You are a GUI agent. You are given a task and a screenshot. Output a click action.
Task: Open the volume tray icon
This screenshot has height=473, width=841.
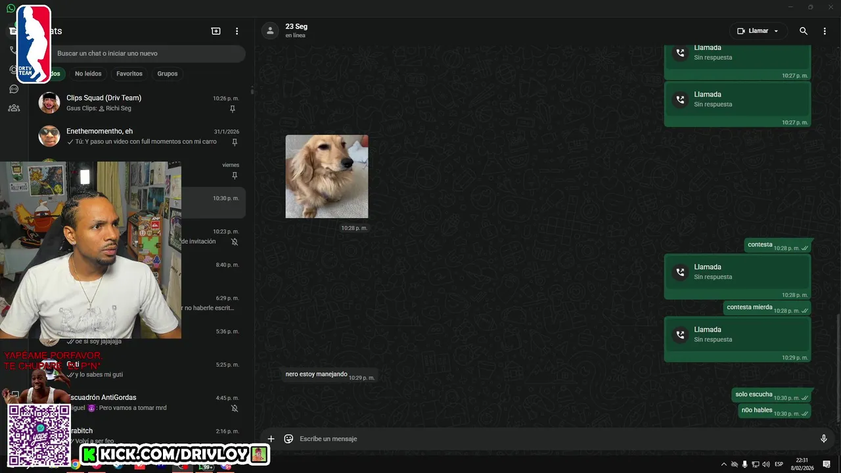coord(765,464)
